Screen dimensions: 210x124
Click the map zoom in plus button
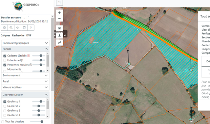click(x=59, y=13)
